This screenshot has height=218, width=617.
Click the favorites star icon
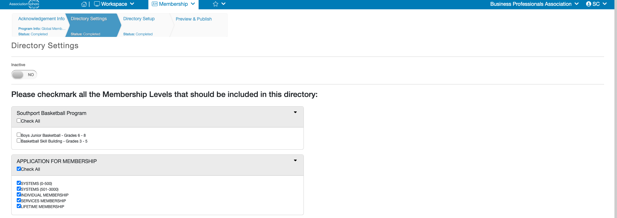pos(215,4)
